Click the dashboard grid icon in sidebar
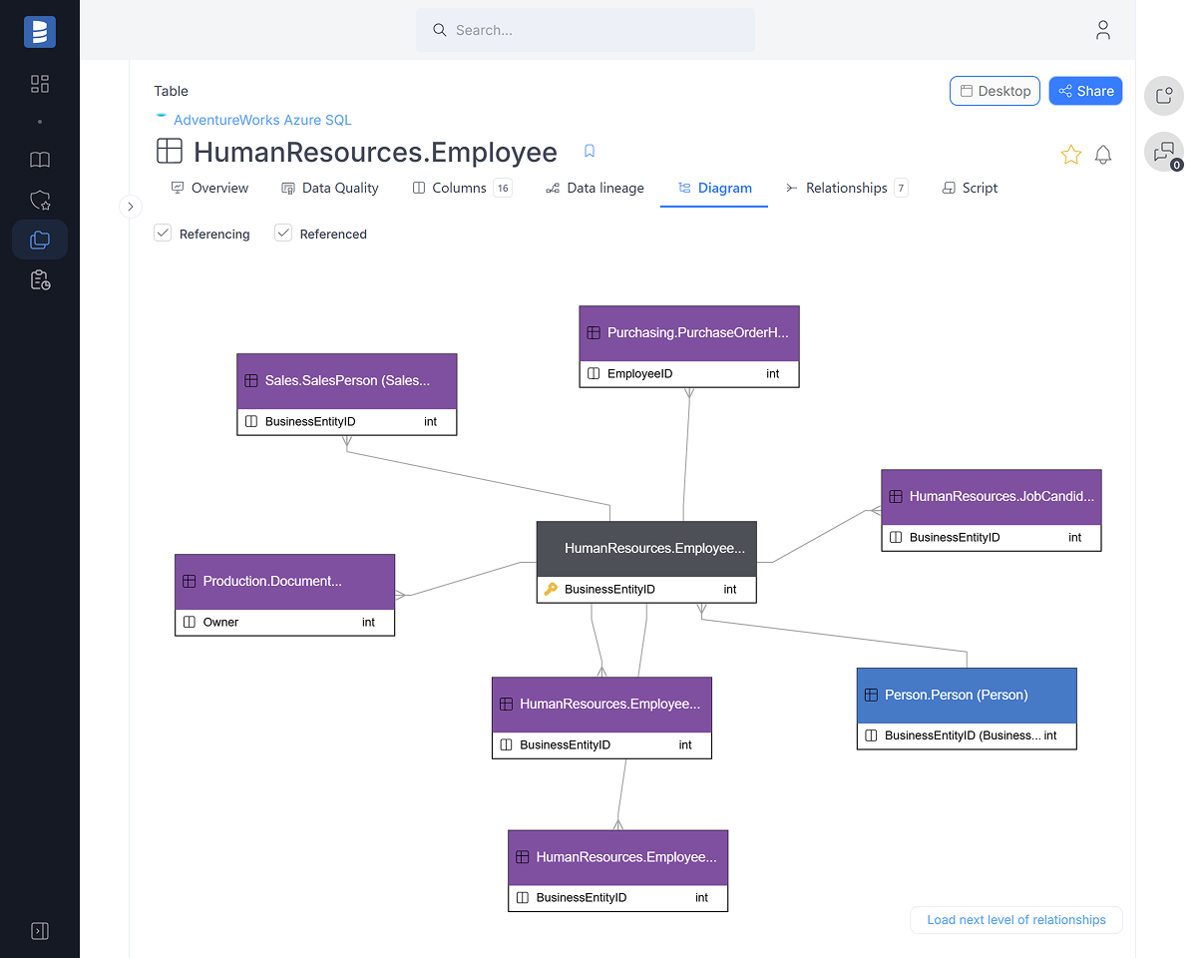Viewport: 1197px width, 958px height. tap(40, 84)
